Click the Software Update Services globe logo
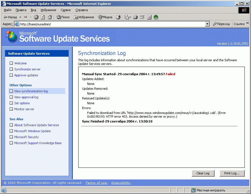 point(11,36)
